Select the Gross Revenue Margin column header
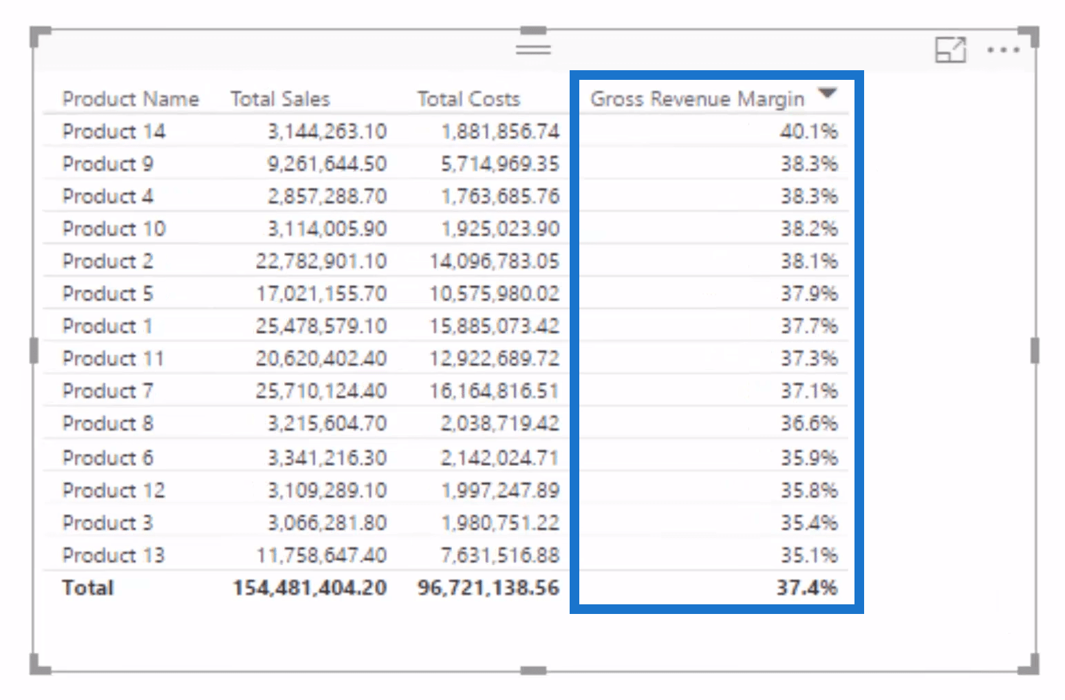Screen dimensions: 1065x700 698,99
